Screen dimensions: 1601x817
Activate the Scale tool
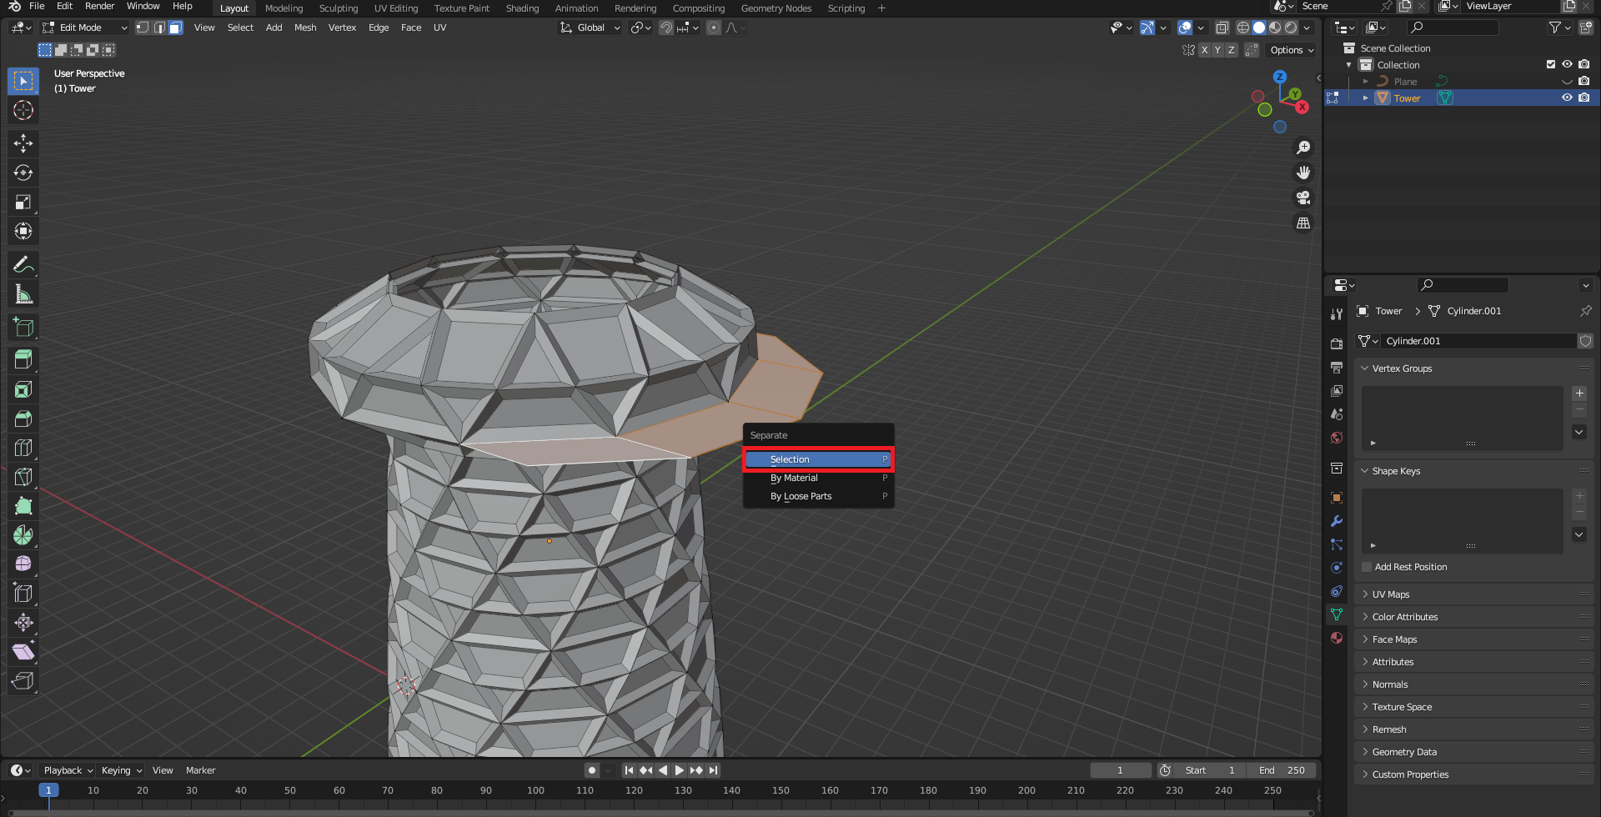(23, 202)
